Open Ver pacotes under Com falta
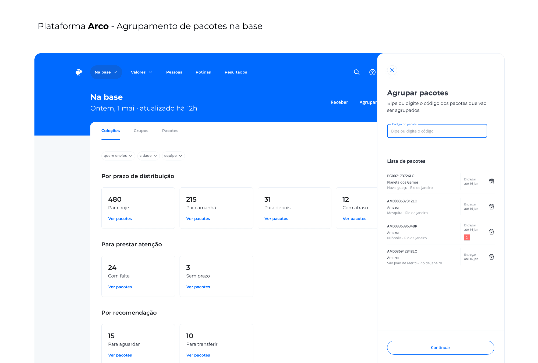This screenshot has width=538, height=363. pos(120,287)
